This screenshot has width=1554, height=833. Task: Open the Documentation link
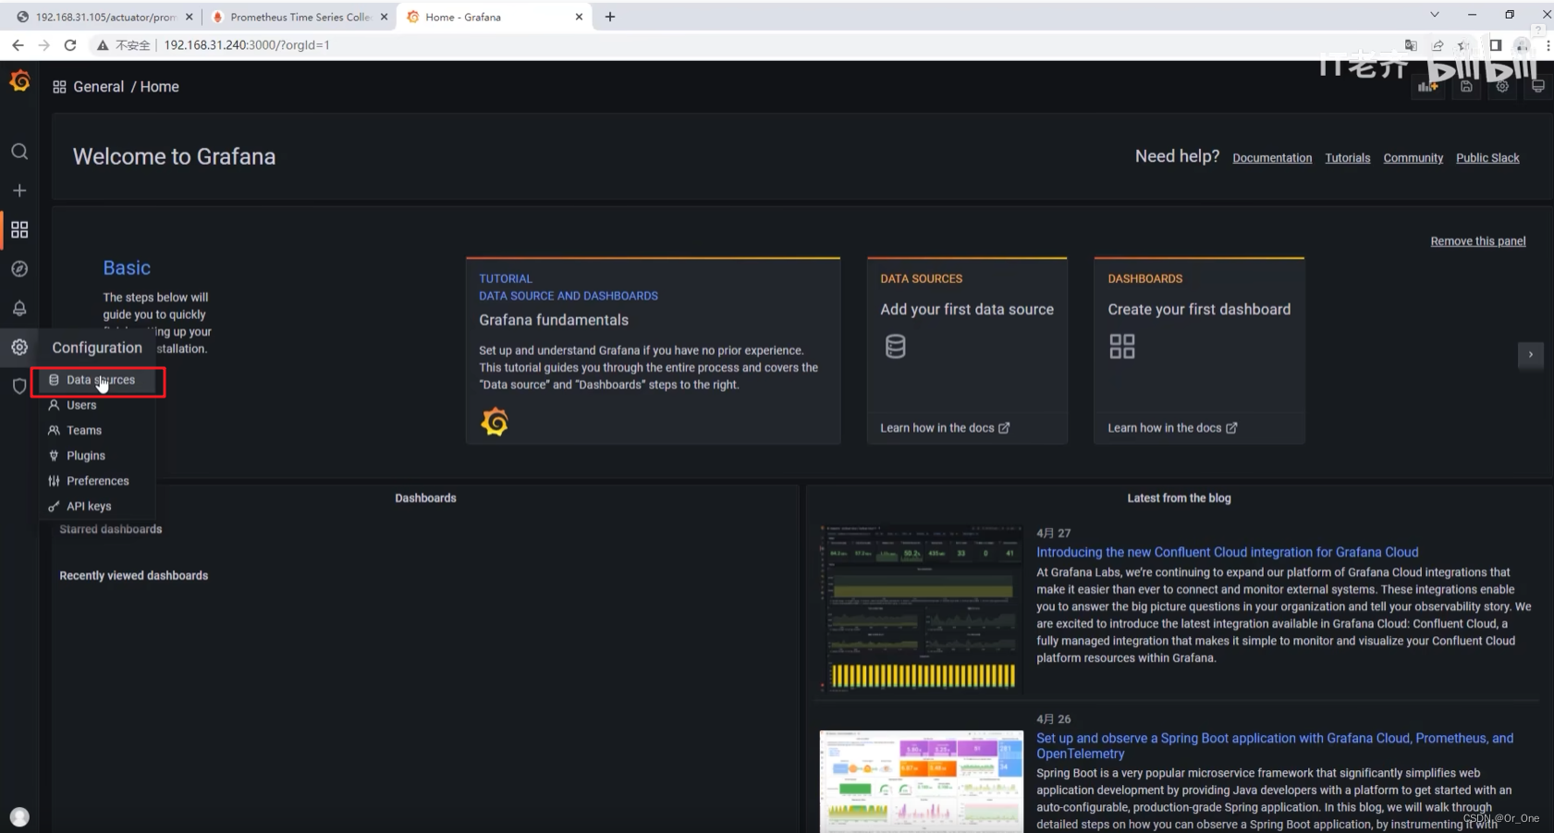[1272, 158]
